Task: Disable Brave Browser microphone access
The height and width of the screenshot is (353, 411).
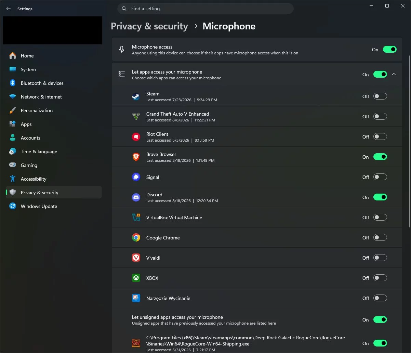Action: [x=380, y=157]
